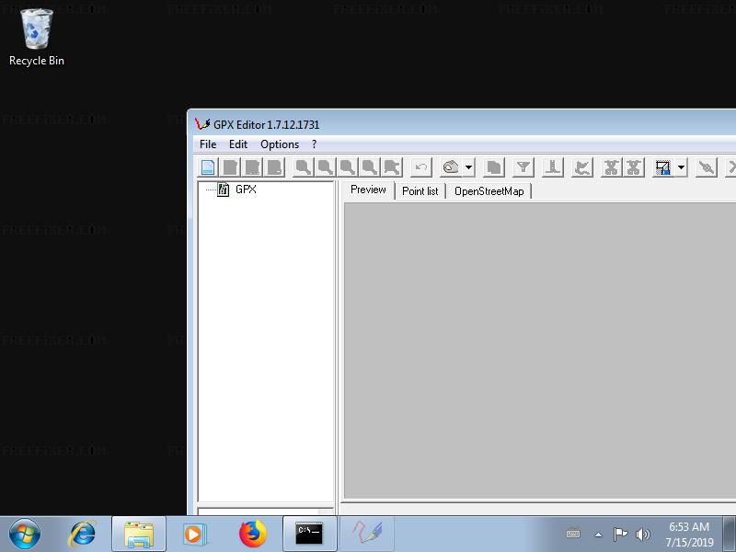Open the File menu
This screenshot has width=736, height=552.
point(208,144)
